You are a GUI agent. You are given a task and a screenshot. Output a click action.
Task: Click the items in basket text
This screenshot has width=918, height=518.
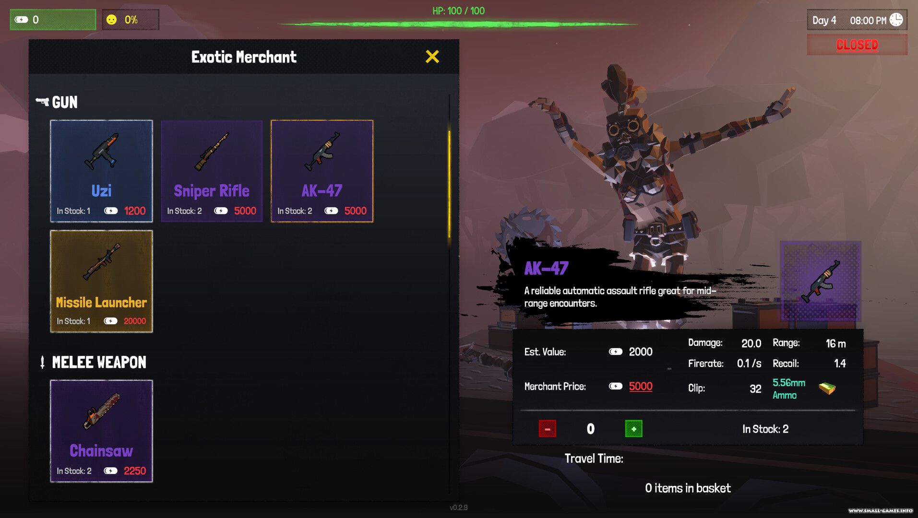pos(688,488)
